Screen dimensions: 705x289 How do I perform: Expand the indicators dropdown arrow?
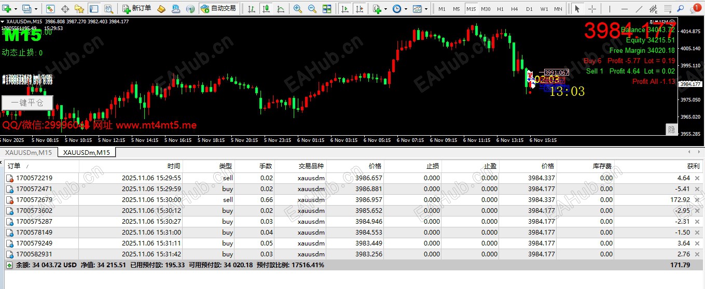coord(386,9)
